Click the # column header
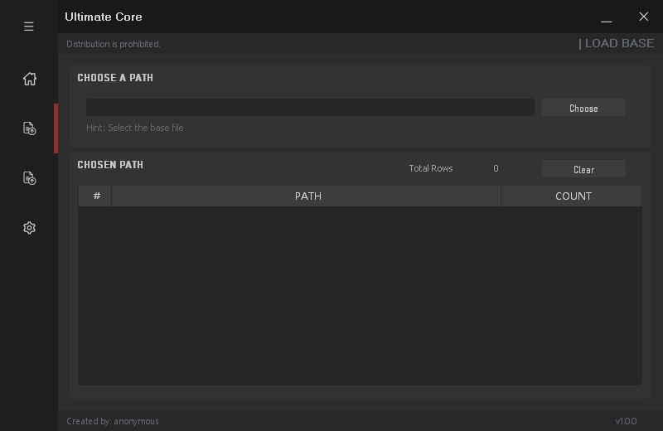663x431 pixels. tap(95, 196)
